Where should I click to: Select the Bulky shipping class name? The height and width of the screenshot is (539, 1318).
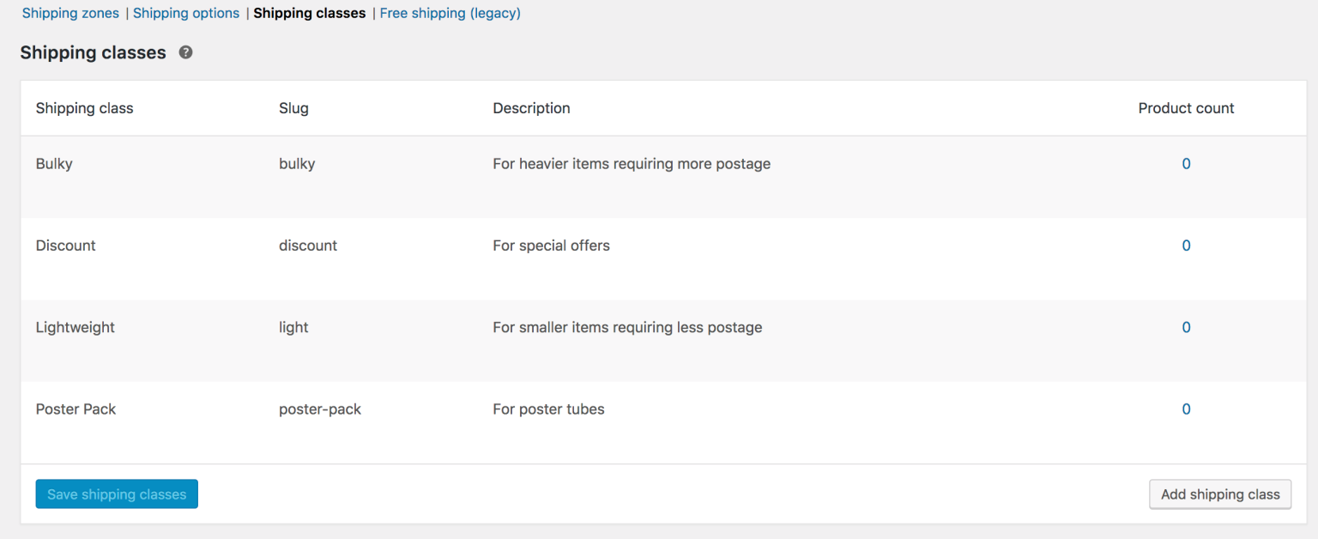pyautogui.click(x=54, y=164)
